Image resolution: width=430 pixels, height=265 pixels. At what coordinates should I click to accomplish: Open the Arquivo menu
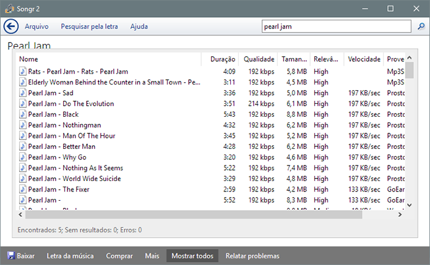coord(37,27)
